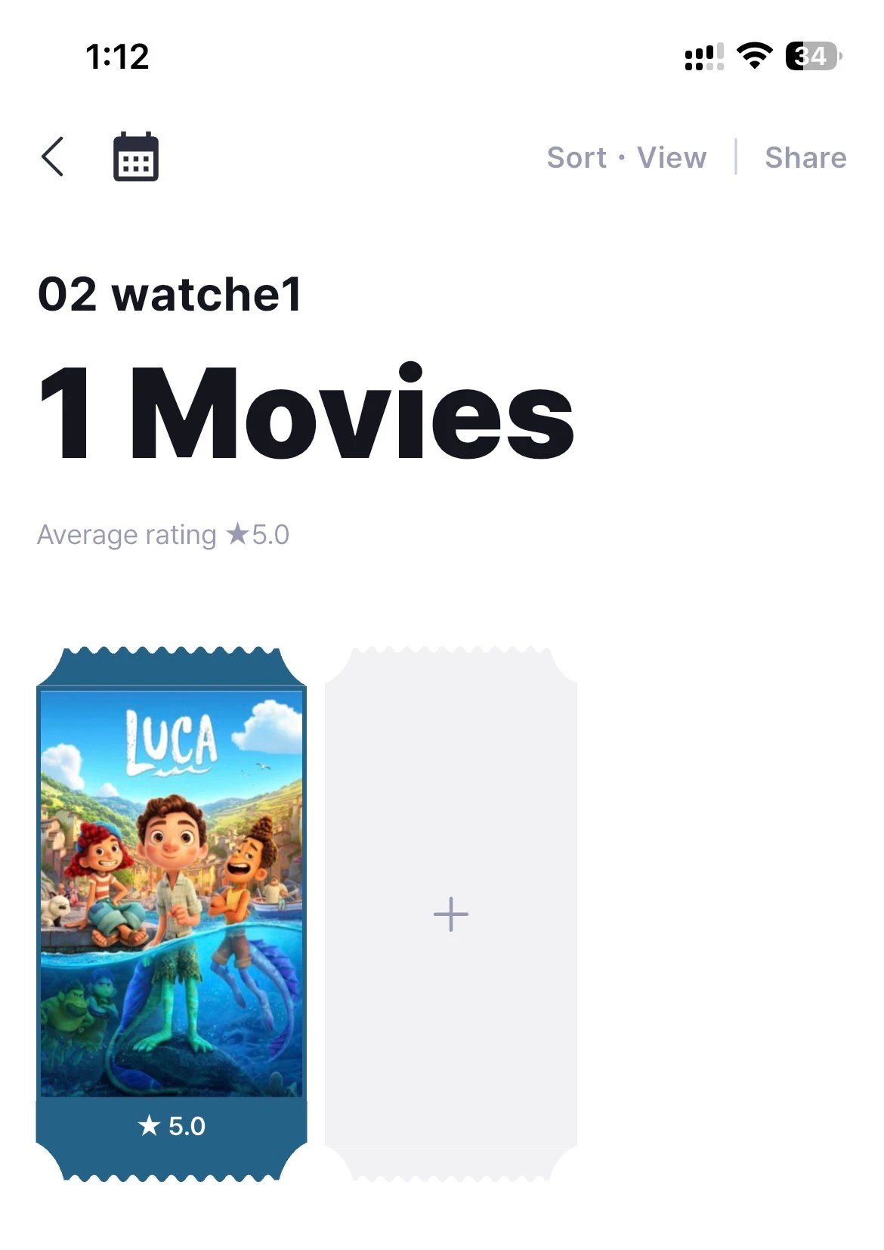Open the View options
This screenshot has height=1250, width=884.
pos(672,158)
